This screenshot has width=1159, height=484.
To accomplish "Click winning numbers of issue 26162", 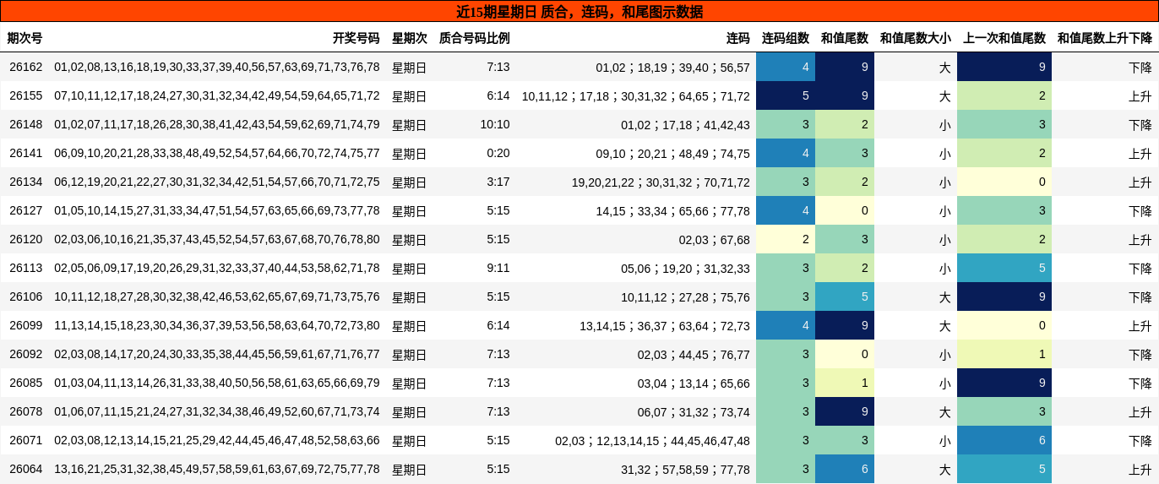I will pos(217,67).
